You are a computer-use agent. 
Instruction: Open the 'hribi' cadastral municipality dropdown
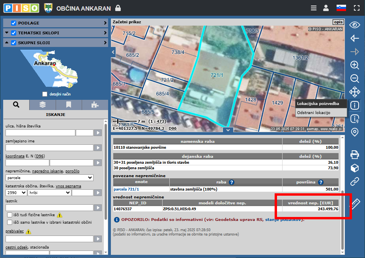point(49,193)
